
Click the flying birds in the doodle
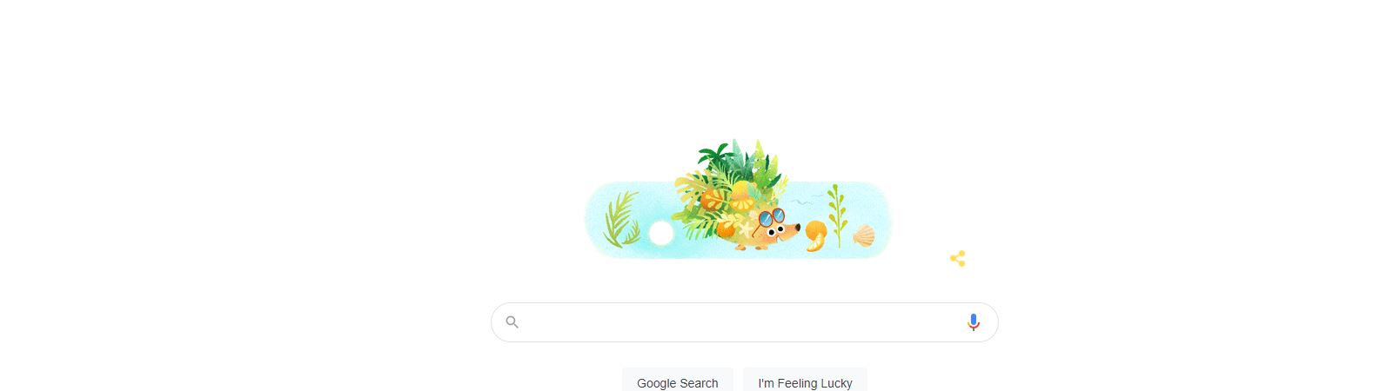pyautogui.click(x=807, y=200)
